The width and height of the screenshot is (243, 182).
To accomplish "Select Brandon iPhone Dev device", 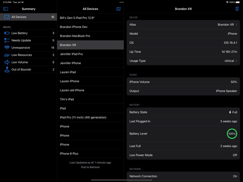I will (90, 27).
